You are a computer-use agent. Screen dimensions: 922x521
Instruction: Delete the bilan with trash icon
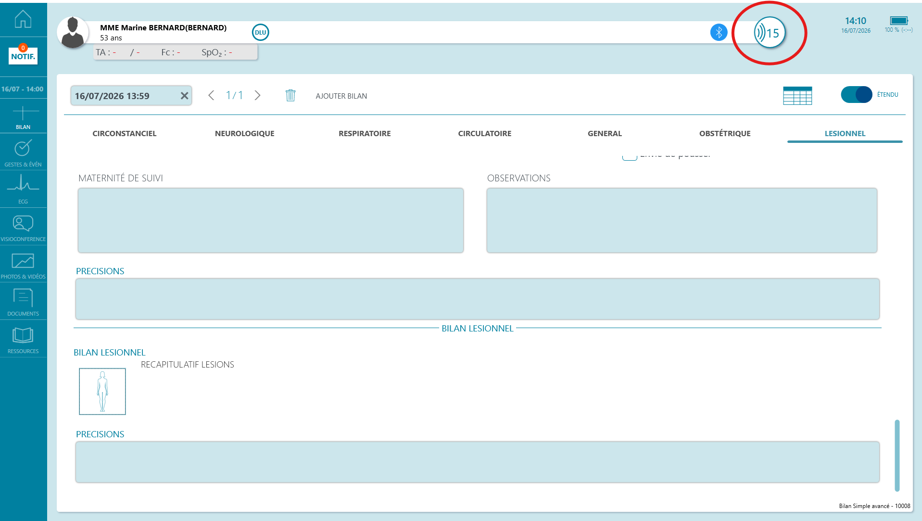(x=290, y=95)
